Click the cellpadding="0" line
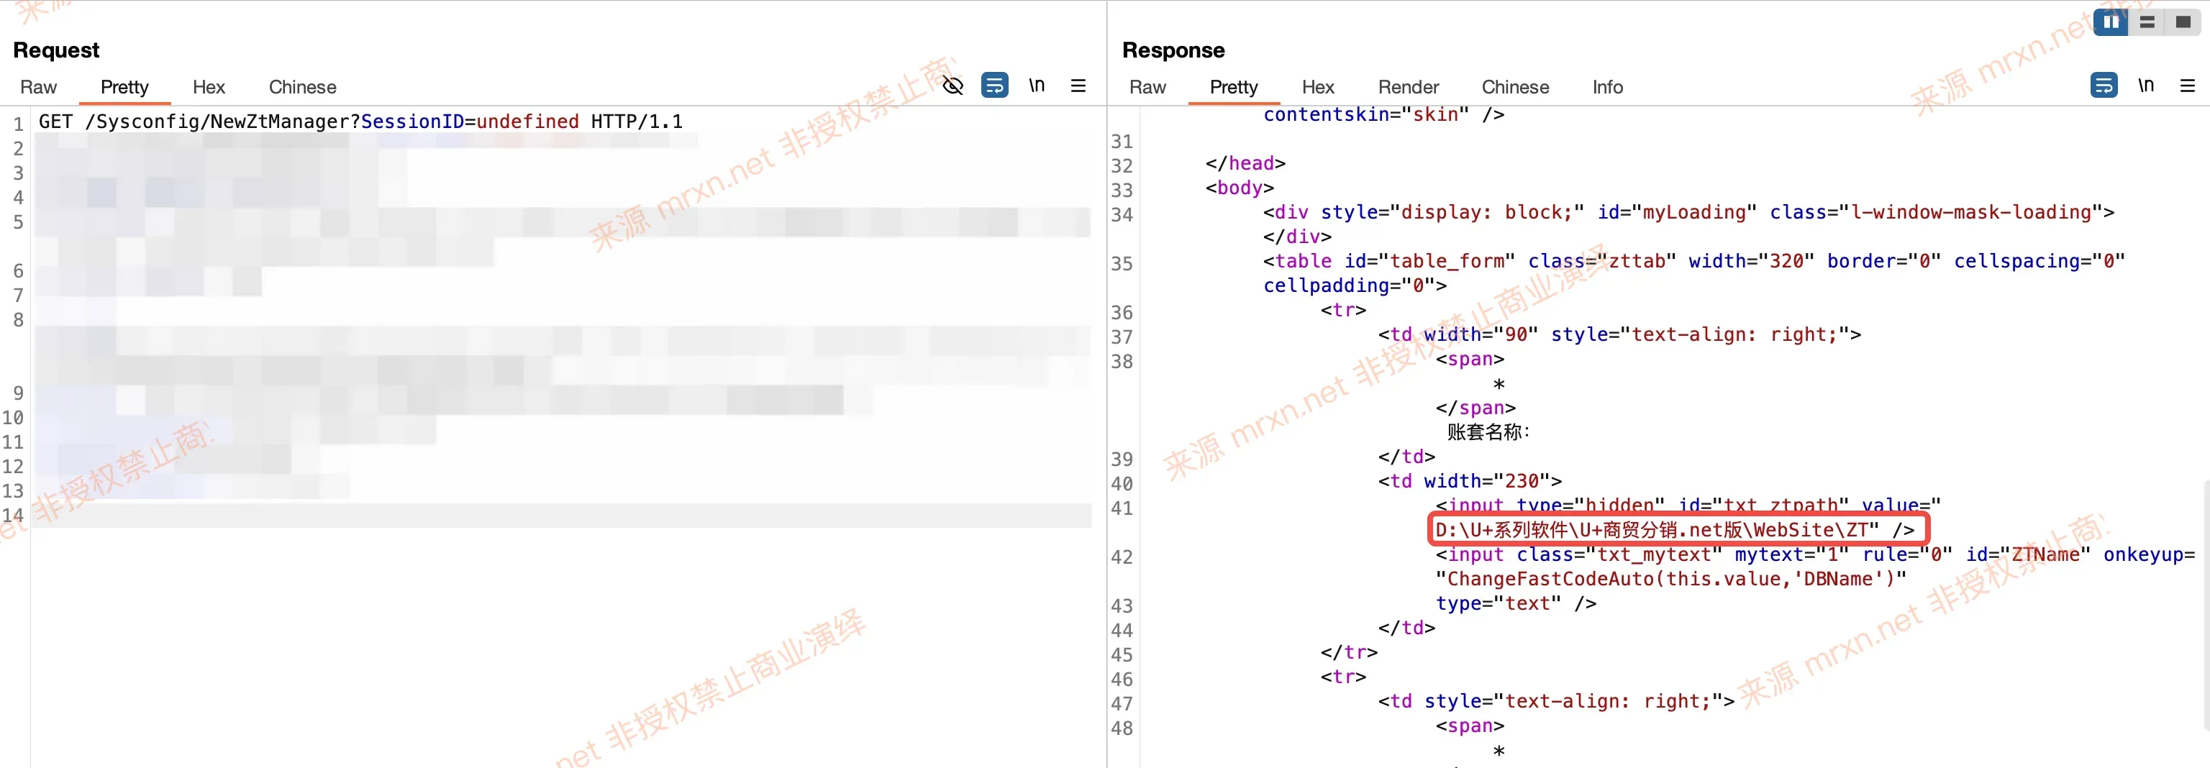2210x768 pixels. tap(1355, 285)
